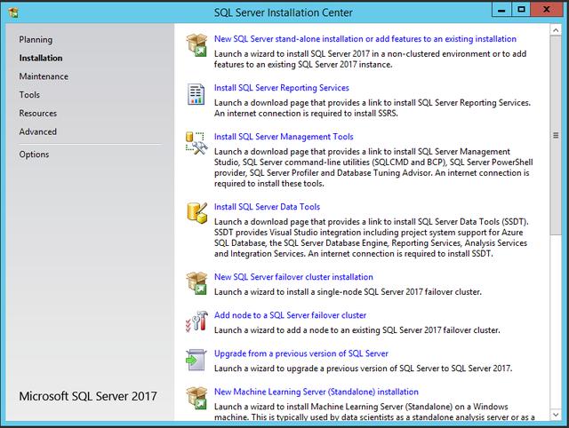
Task: Click Upgrade from a previous version of SQL Server
Action: 301,353
